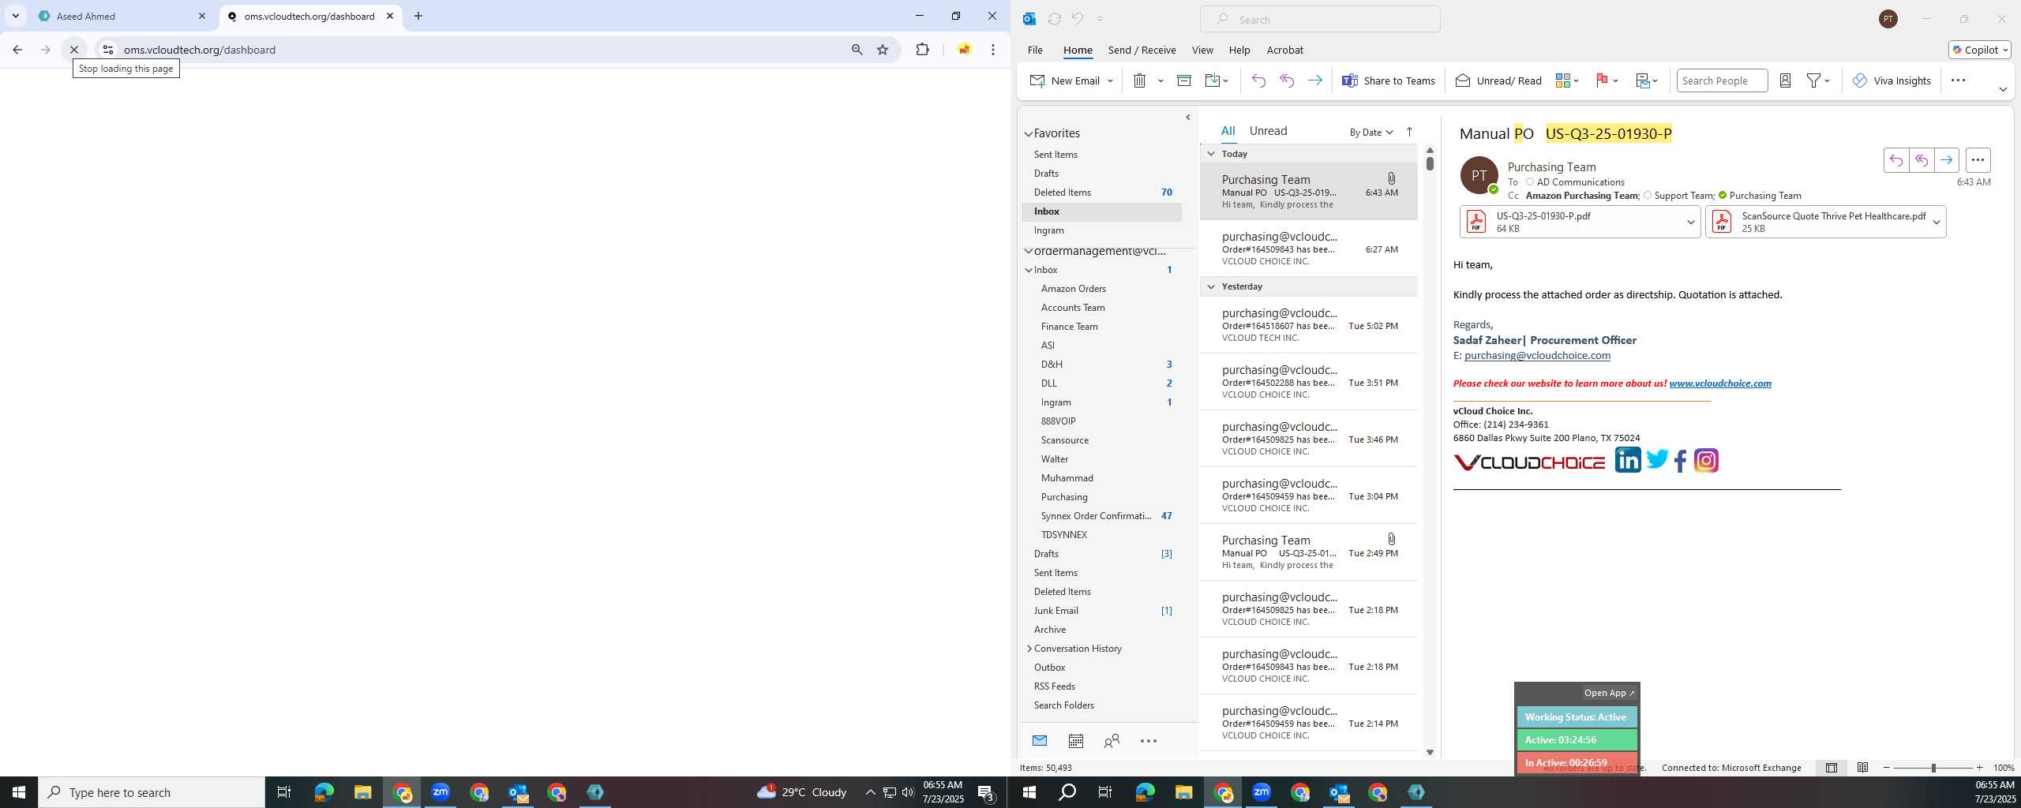Open dropdown for US-Q3-25-01930-P.pdf attachment
This screenshot has height=808, width=2021.
pos(1690,223)
